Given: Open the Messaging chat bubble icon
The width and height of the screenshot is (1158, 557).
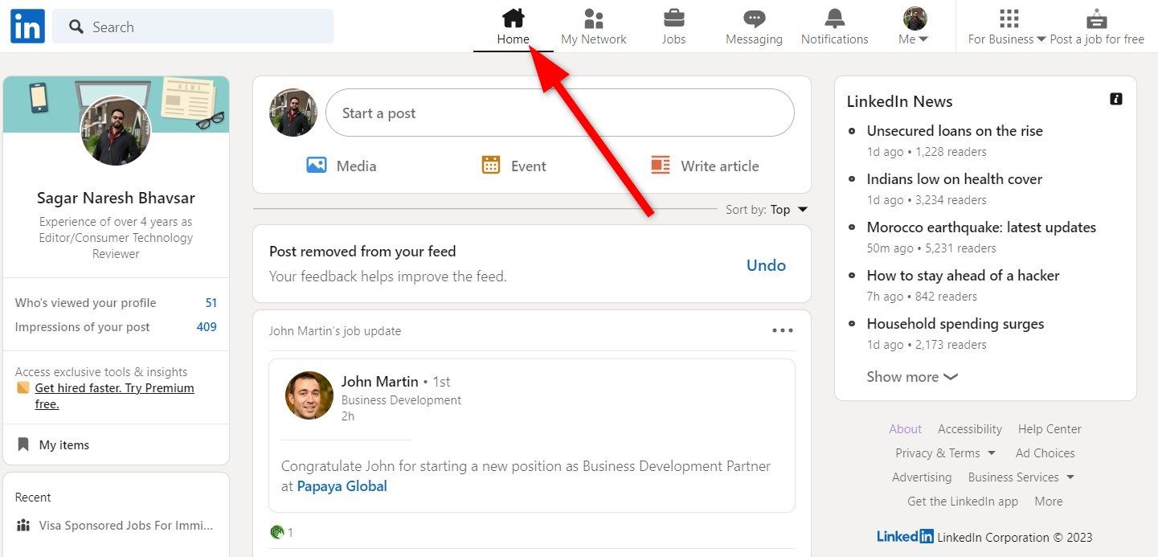Looking at the screenshot, I should click(x=754, y=18).
